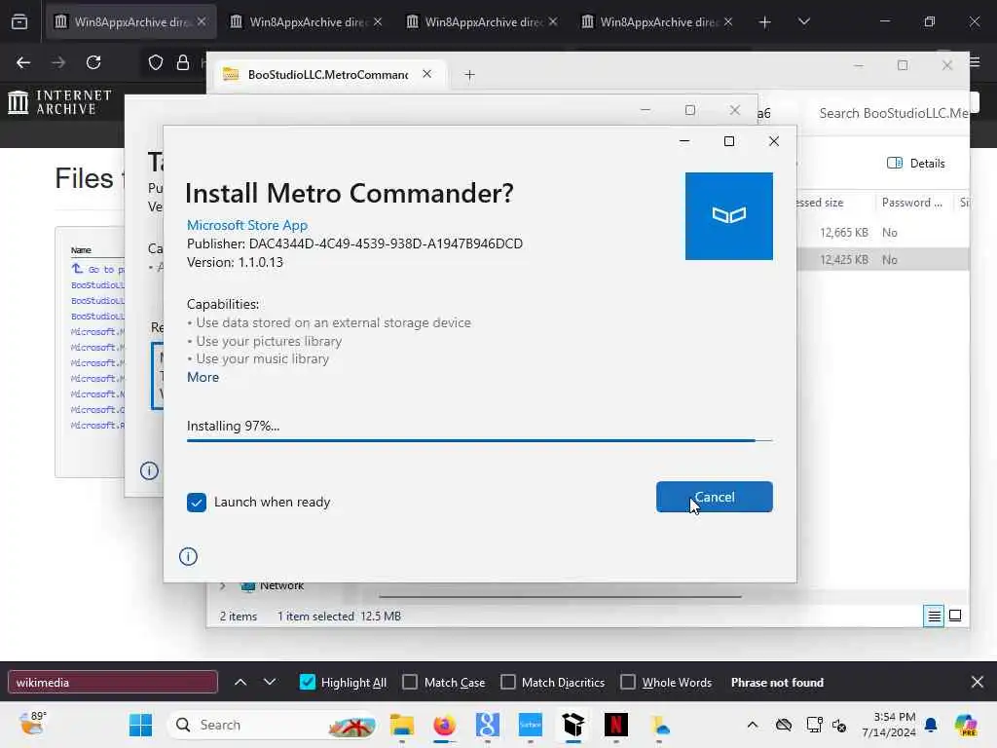Click info icon in background installer window
The height and width of the screenshot is (748, 997).
(149, 470)
